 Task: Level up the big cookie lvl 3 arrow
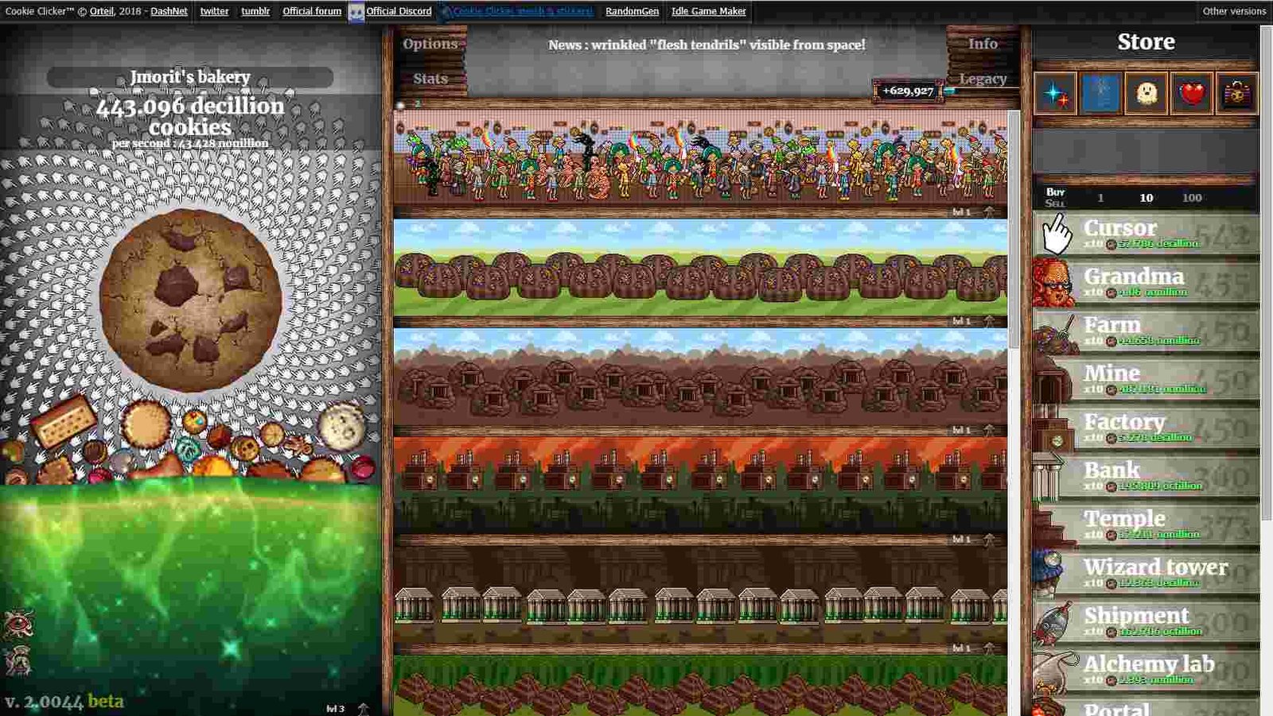tap(363, 708)
